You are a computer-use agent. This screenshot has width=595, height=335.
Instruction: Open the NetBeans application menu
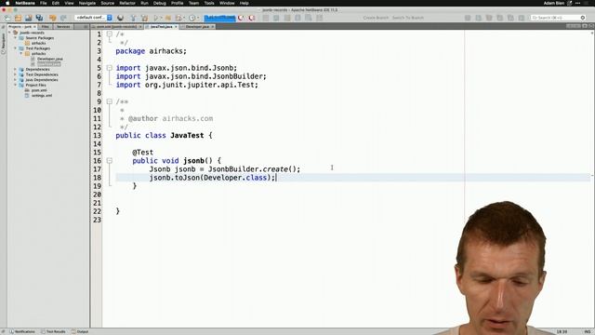click(25, 3)
